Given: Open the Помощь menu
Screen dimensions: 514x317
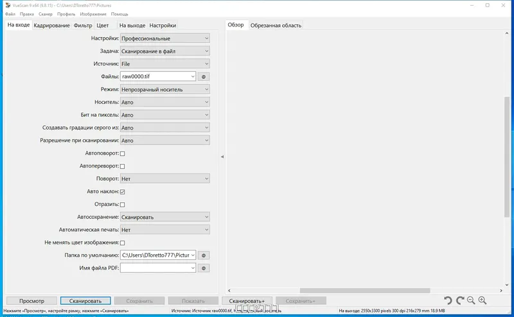Looking at the screenshot, I should tap(120, 14).
